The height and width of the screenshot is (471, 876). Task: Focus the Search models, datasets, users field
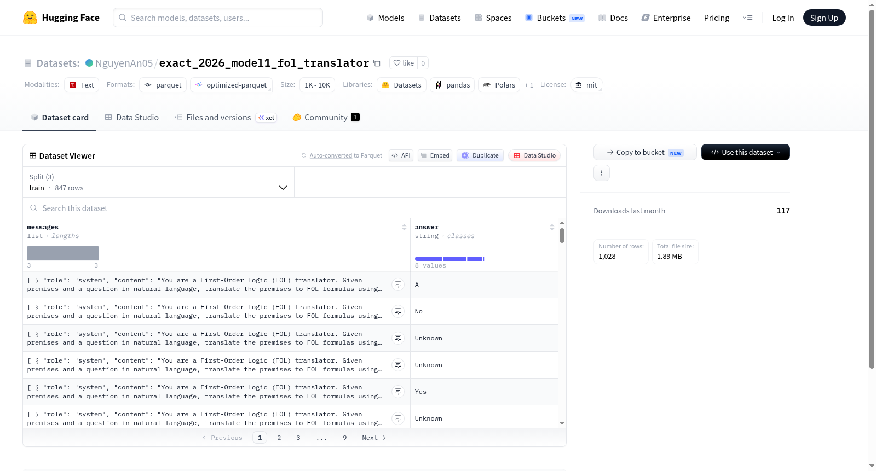[218, 18]
